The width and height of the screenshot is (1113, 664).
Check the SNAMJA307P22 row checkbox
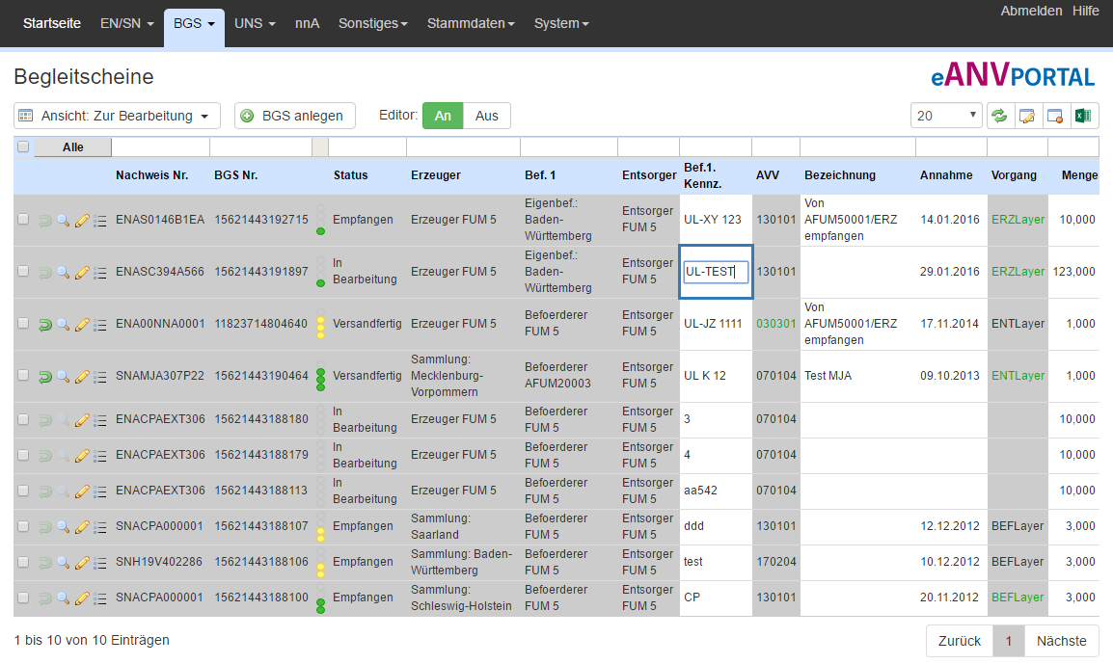(23, 375)
